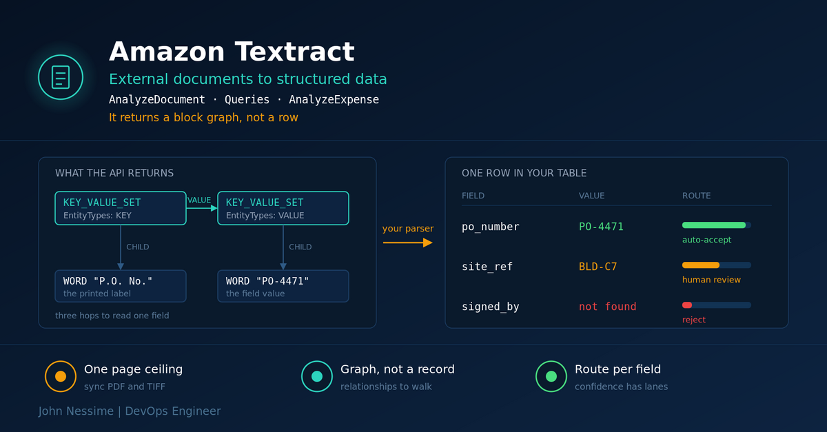This screenshot has height=432, width=827.
Task: Click the confidence has lanes caption
Action: click(x=621, y=387)
